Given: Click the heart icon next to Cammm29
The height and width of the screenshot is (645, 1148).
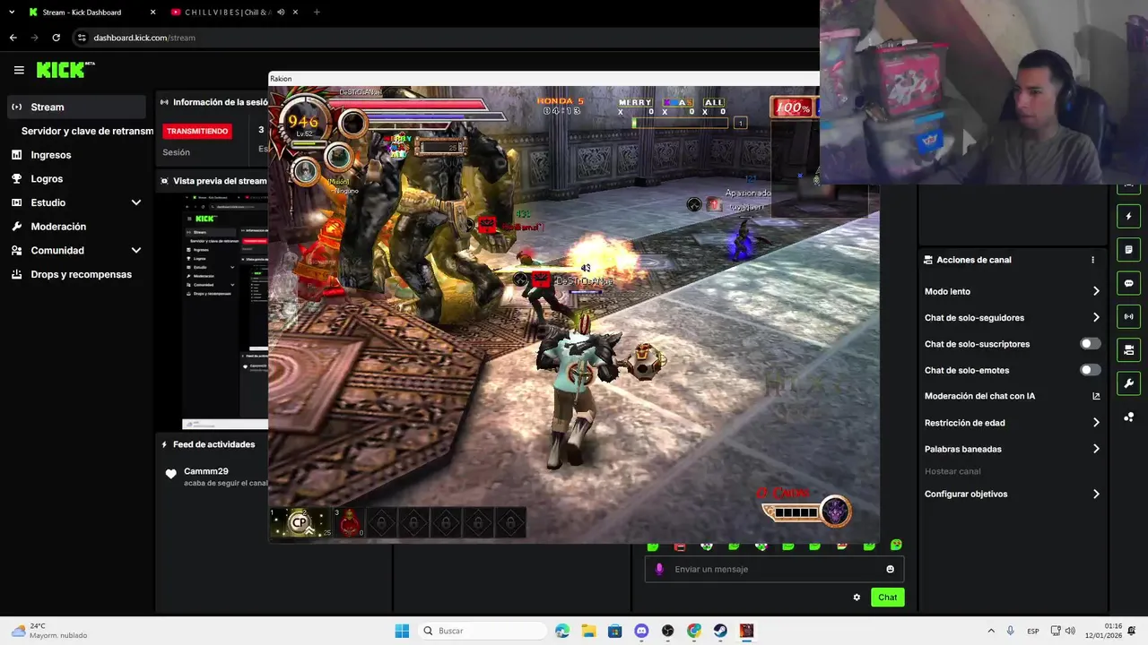Looking at the screenshot, I should [x=170, y=475].
